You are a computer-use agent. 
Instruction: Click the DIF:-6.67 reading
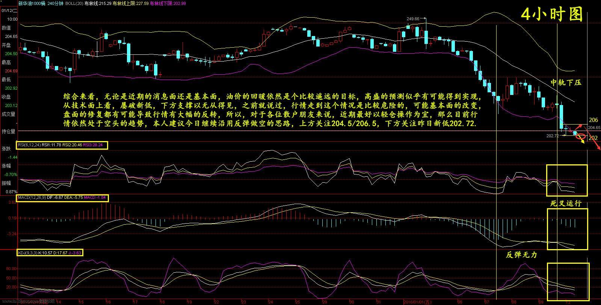56,197
